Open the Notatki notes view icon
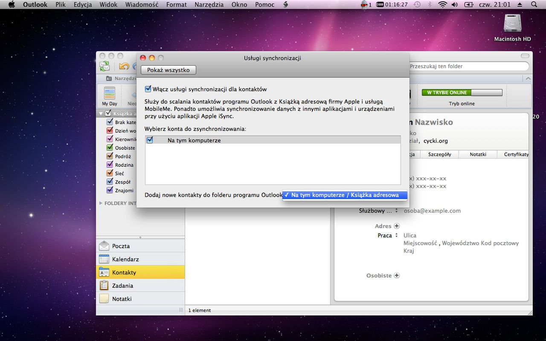The height and width of the screenshot is (341, 546). point(104,299)
